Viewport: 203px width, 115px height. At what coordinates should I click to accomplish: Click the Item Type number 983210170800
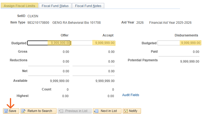[38, 23]
